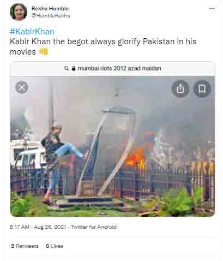Viewport: 223px width, 261px height.
Task: Click the 8:17 AM timestamp
Action: (20, 227)
